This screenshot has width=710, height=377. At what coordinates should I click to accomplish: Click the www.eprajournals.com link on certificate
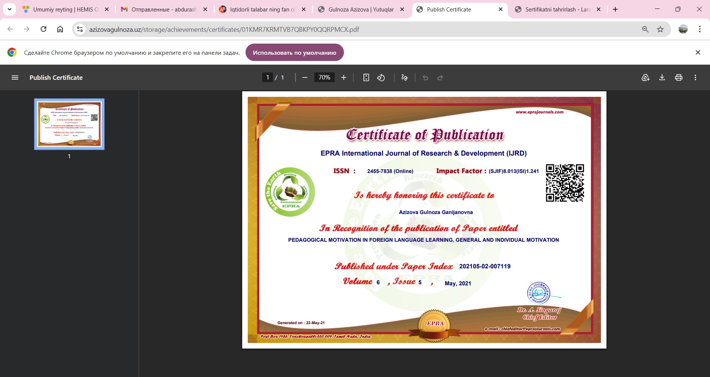coord(540,112)
